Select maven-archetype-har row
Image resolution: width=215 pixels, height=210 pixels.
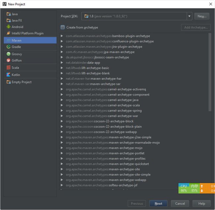pyautogui.click(x=134, y=79)
